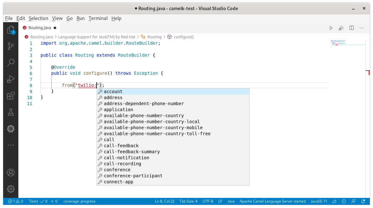Open the Routing breadcrumb in the editor
The image size is (373, 208).
tap(154, 37)
